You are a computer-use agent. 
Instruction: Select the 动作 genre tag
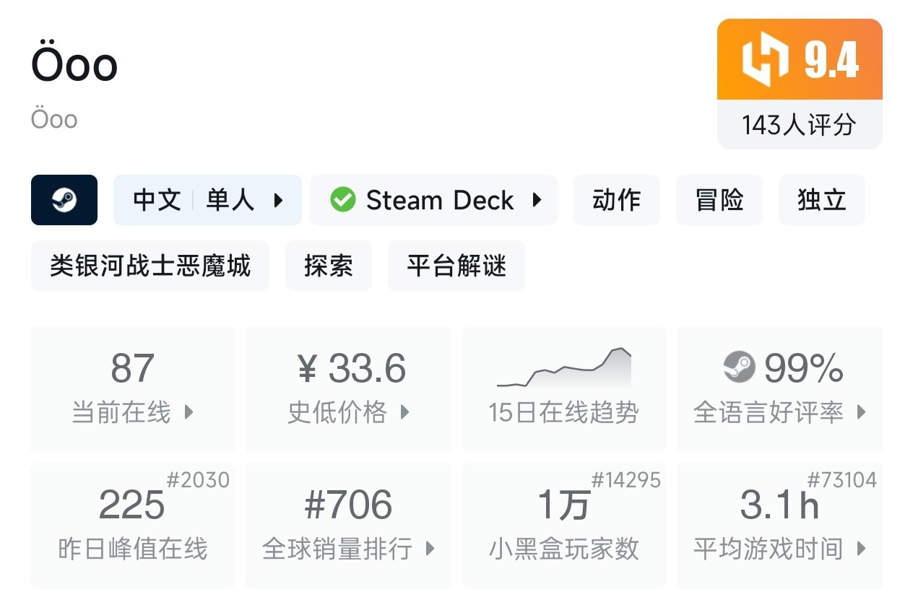pyautogui.click(x=616, y=200)
